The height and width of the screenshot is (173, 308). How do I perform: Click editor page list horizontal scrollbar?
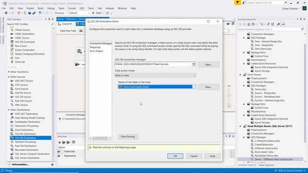[x=100, y=138]
